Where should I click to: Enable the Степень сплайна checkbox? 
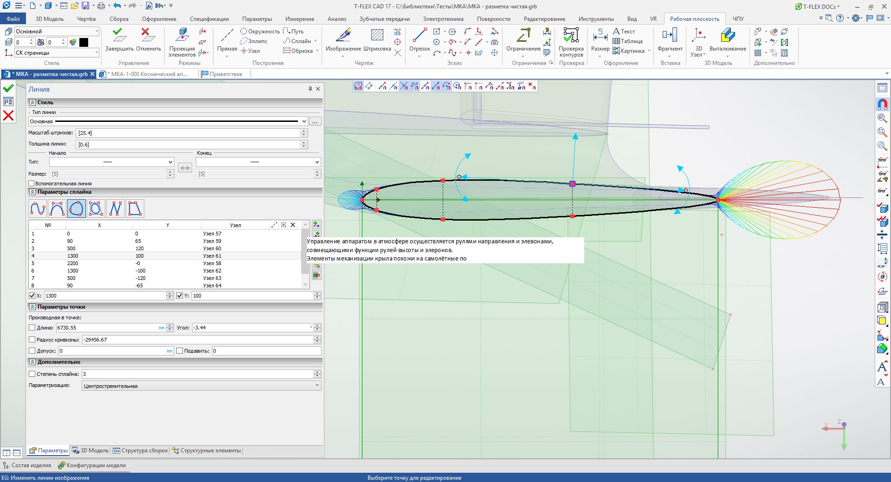click(32, 374)
